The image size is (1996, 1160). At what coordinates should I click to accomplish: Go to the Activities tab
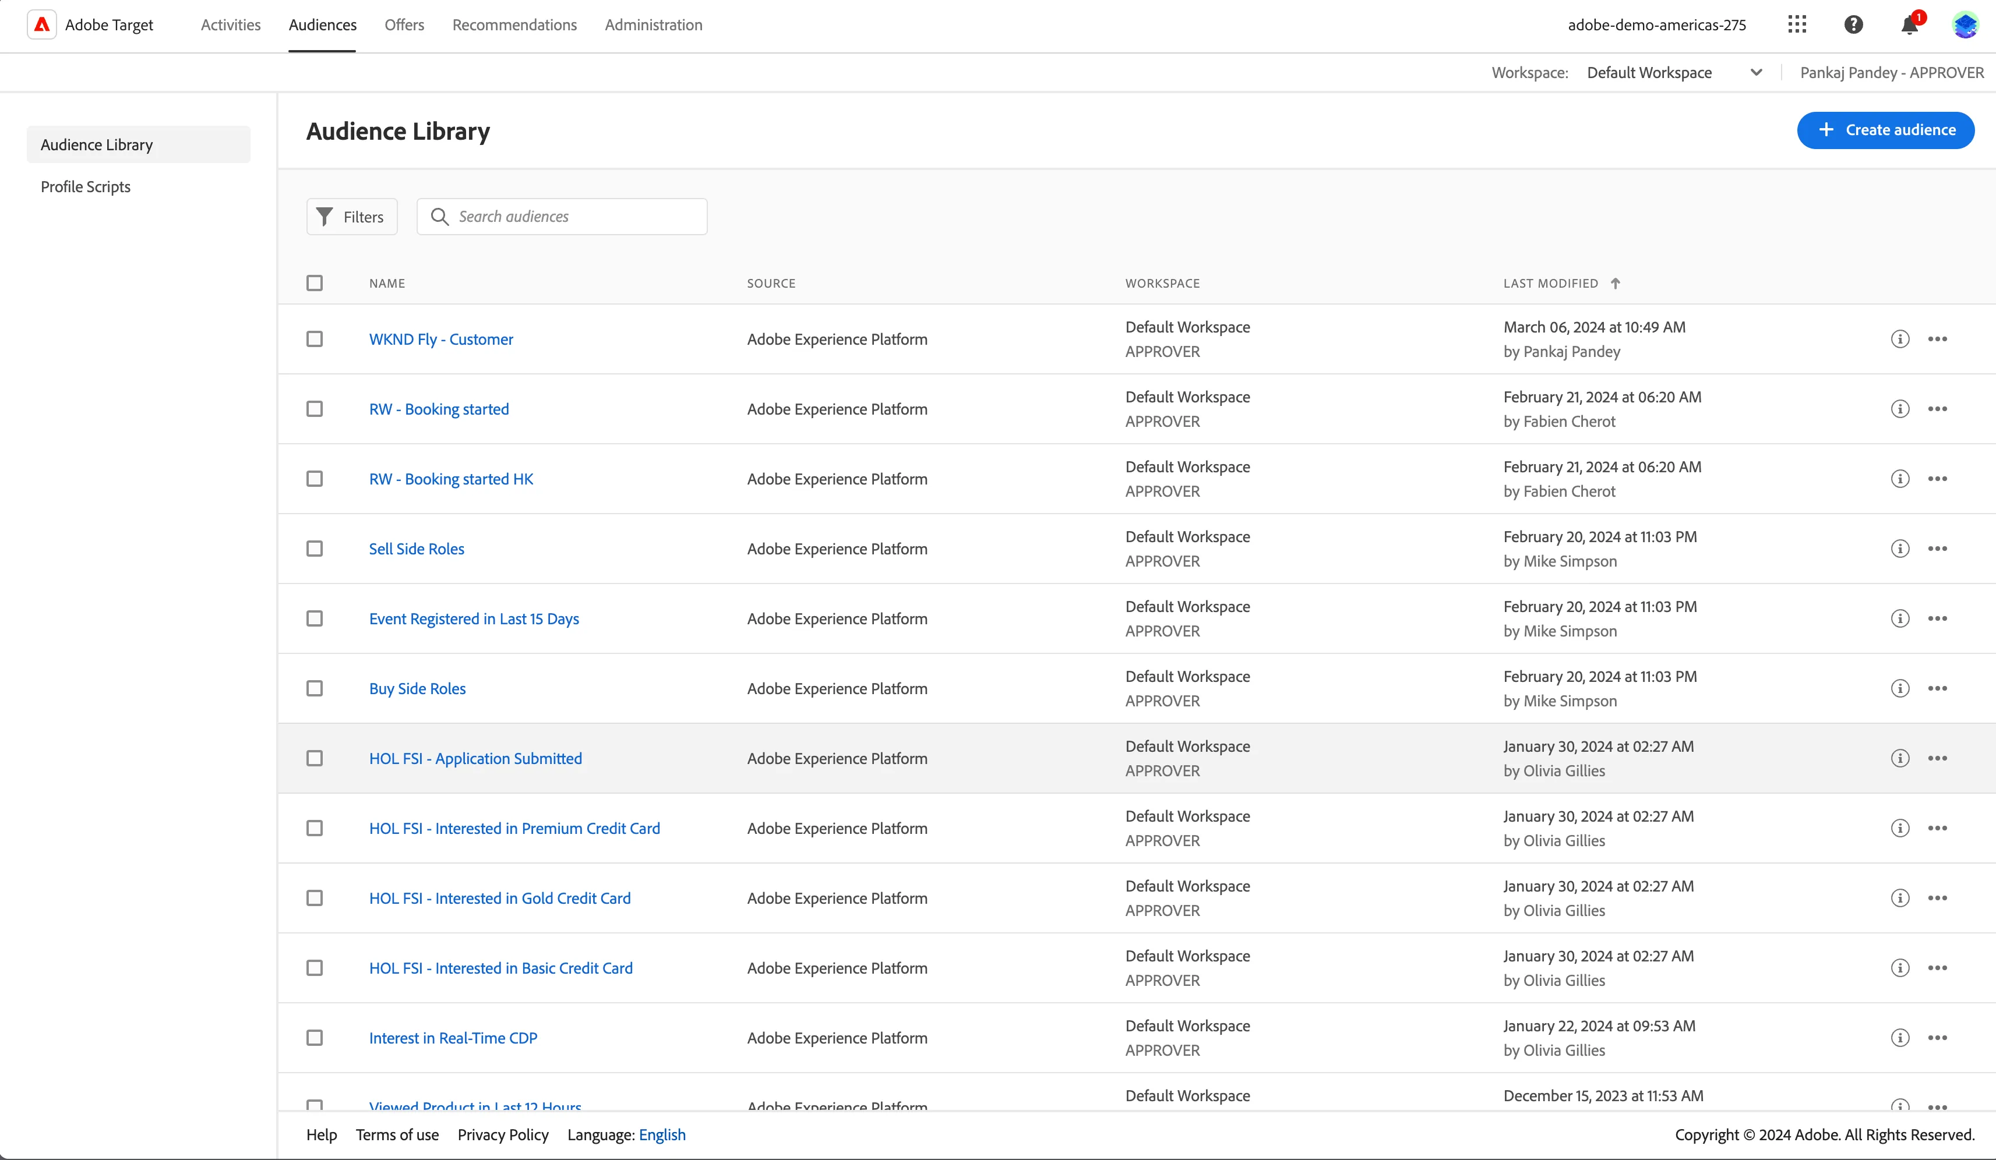[231, 24]
